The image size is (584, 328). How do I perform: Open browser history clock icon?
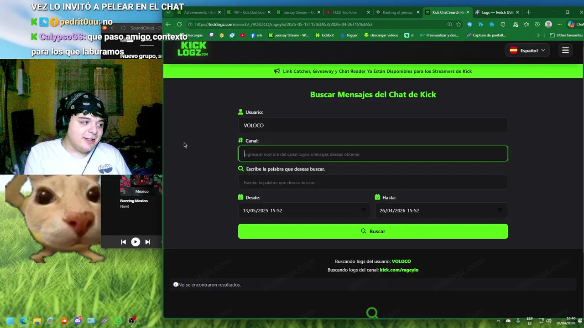point(537,24)
